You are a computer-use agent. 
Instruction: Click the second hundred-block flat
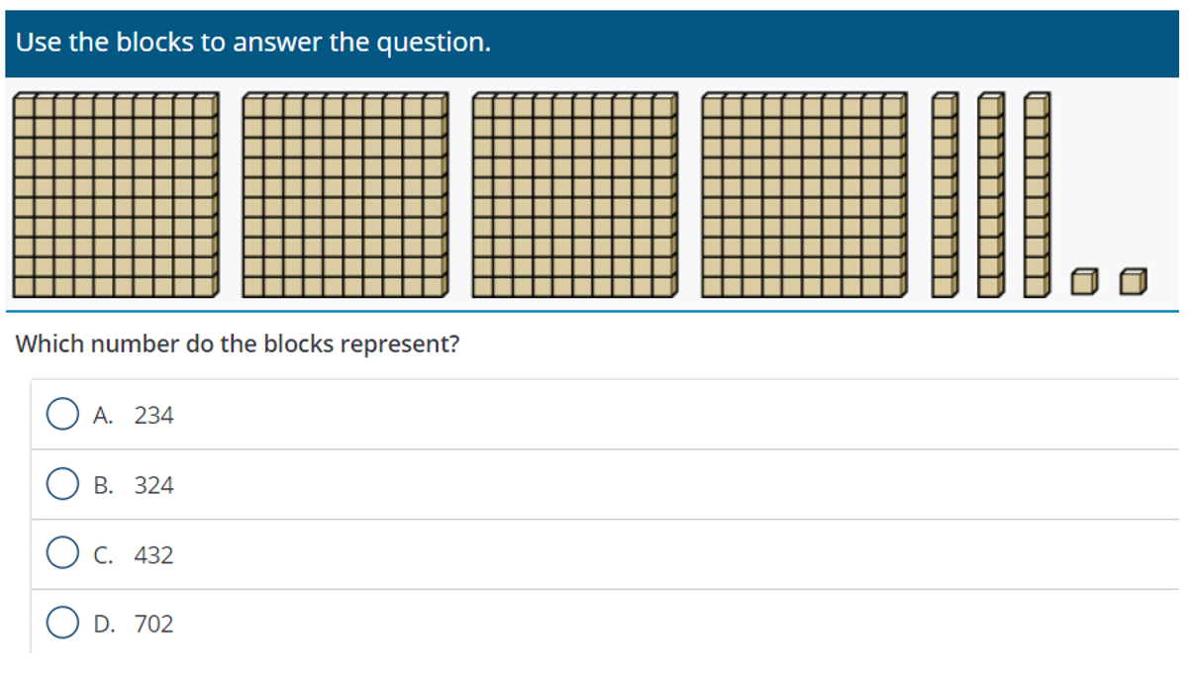[x=346, y=195]
